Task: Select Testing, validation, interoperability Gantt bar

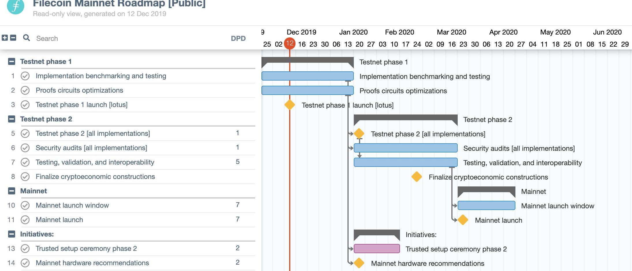Action: click(406, 162)
